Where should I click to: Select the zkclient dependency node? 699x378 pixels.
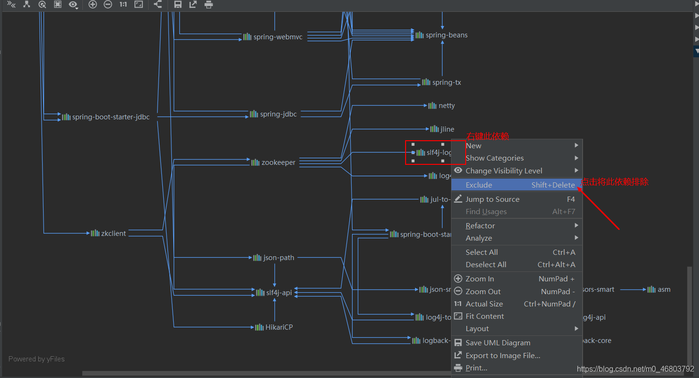tap(108, 233)
